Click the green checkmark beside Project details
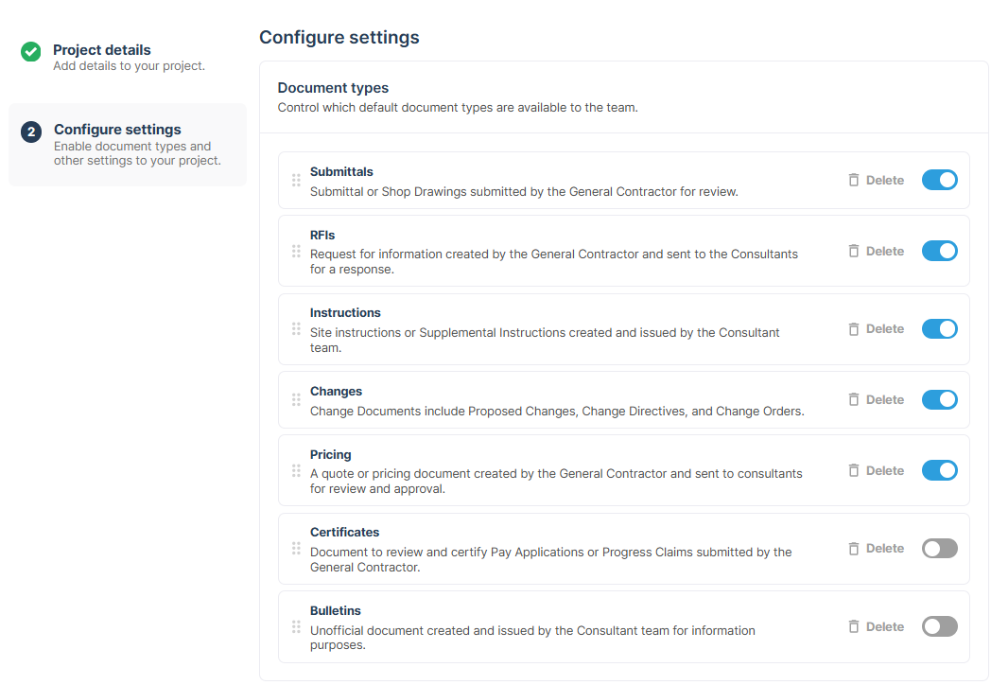This screenshot has height=685, width=991. tap(30, 52)
